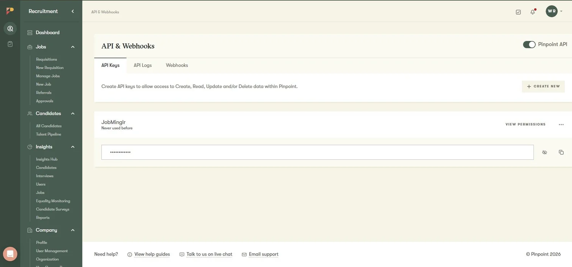This screenshot has height=267, width=572.
Task: Open company Profile
Action: coord(42,243)
